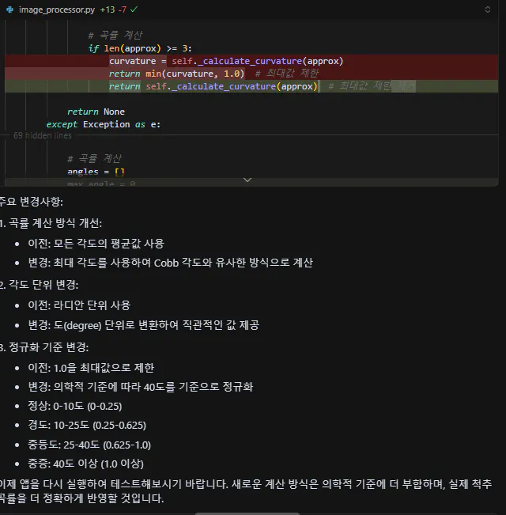This screenshot has height=515, width=506.
Task: Click the bullet "이전: 1.0을 최대값으로 제한"
Action: point(91,368)
